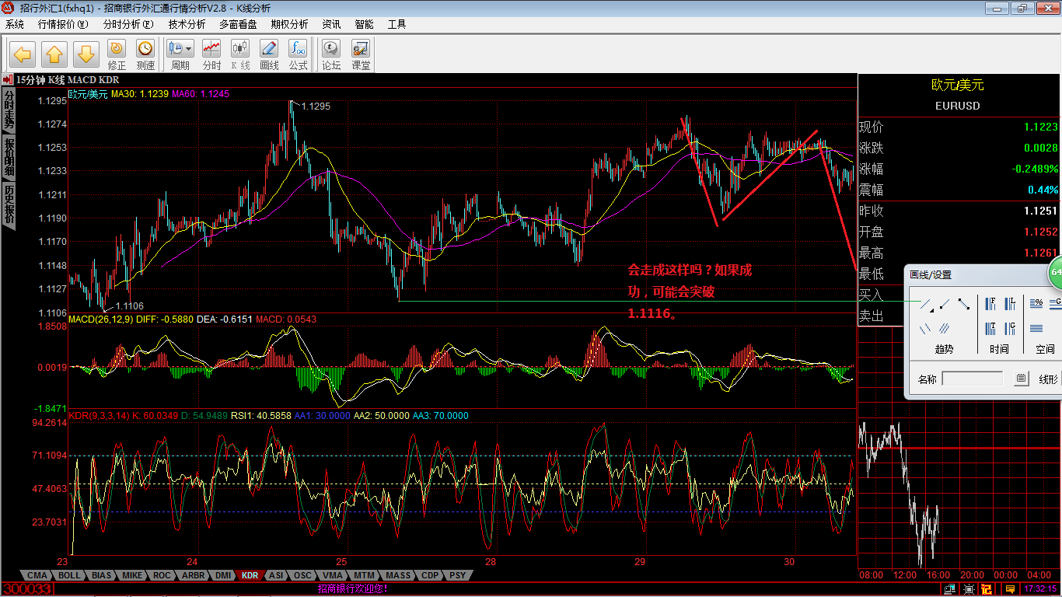Open the 技术分析 menu
This screenshot has width=1062, height=597.
(x=187, y=24)
